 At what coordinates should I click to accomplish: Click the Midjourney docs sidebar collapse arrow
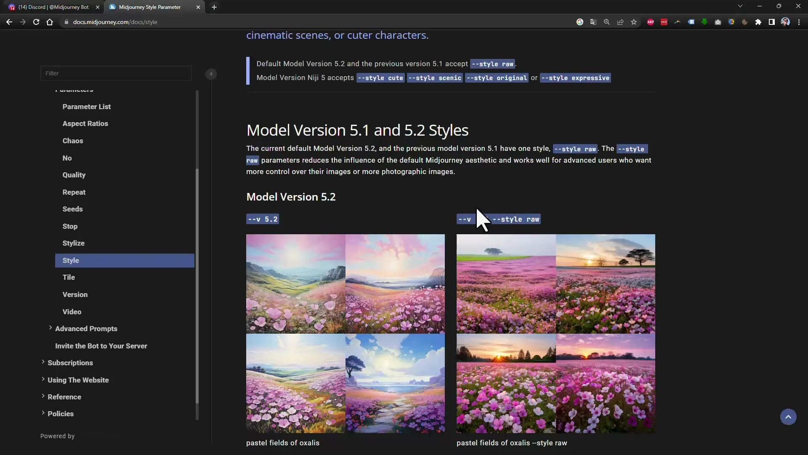pos(210,74)
